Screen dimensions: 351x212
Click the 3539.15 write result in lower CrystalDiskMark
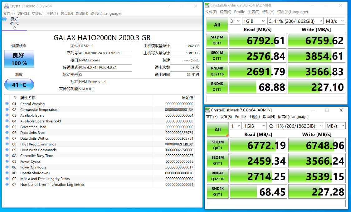click(x=317, y=176)
